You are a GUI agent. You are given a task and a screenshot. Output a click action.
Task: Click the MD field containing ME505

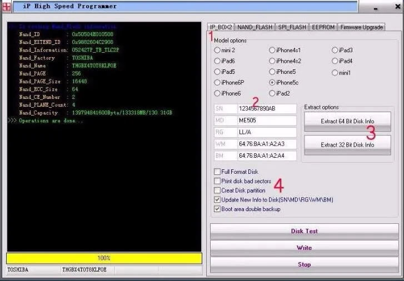tap(267, 121)
